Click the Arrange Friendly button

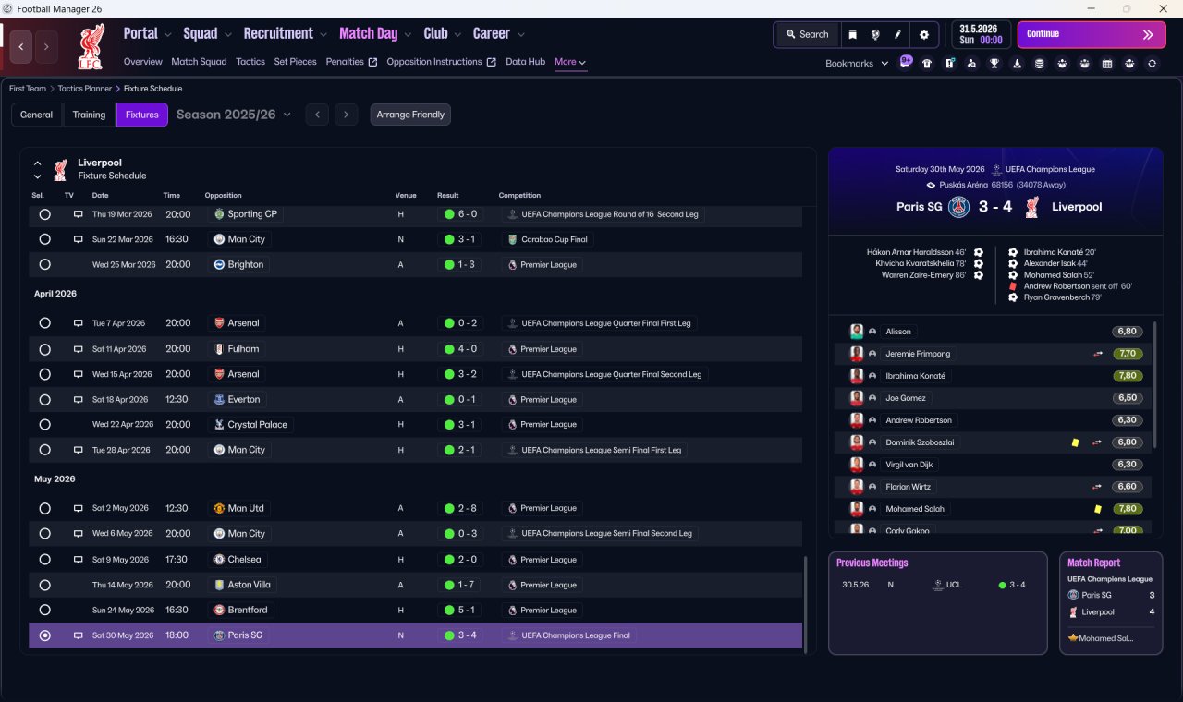click(x=410, y=115)
